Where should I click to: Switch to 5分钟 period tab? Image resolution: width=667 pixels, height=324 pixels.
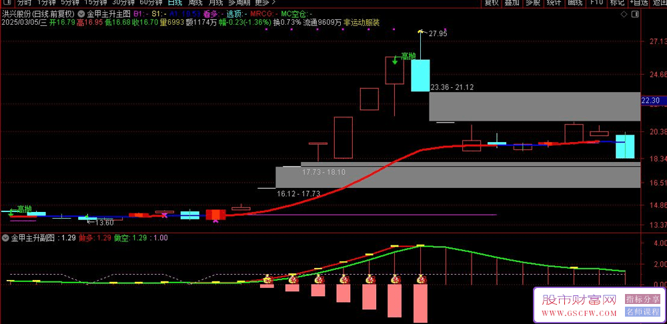point(70,2)
